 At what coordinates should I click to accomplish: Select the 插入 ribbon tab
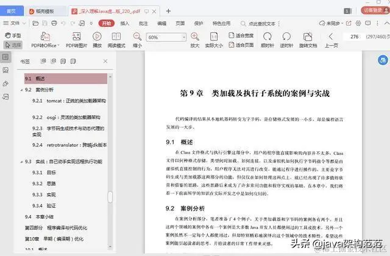(x=124, y=23)
